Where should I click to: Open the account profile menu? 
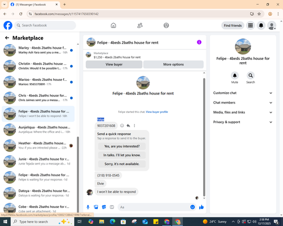(x=272, y=25)
